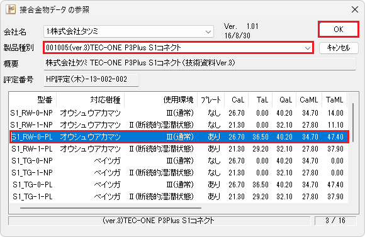Select row S1_TG-0-PL
Image resolution: width=365 pixels, height=237 pixels.
(179, 185)
